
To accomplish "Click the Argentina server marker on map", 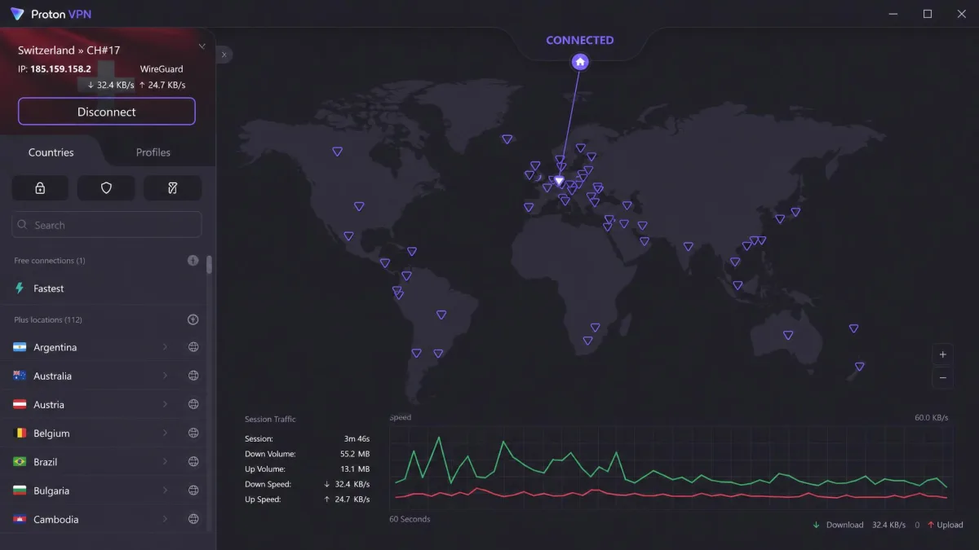I will click(x=438, y=354).
